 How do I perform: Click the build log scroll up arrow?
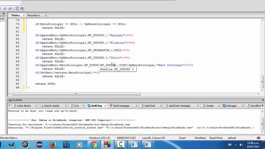(262, 111)
